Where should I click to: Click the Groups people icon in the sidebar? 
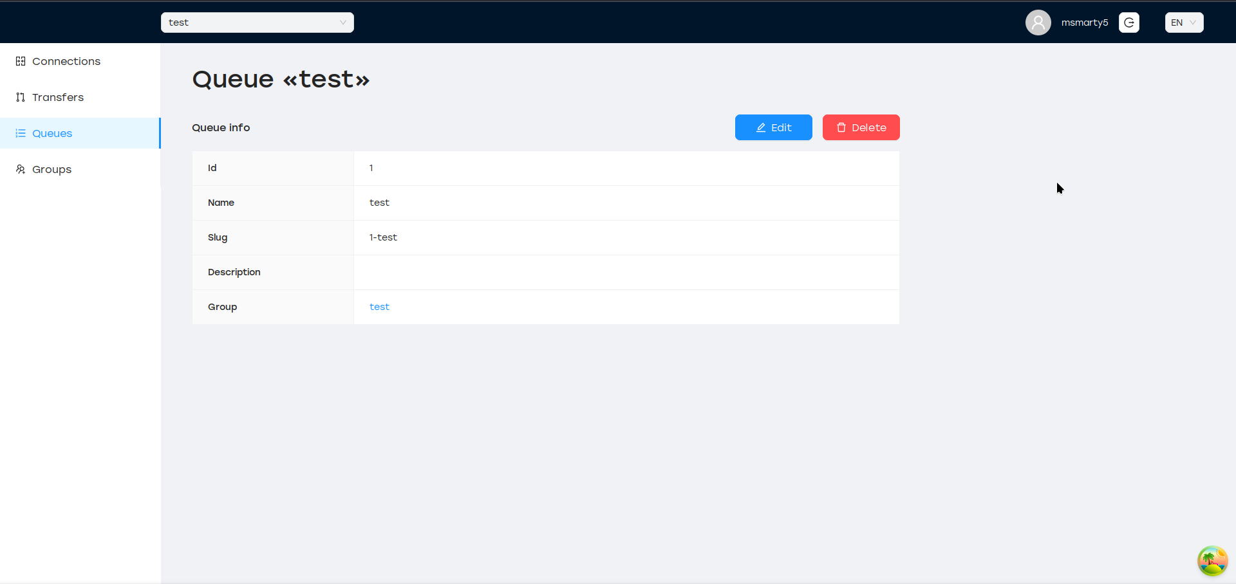pos(21,169)
